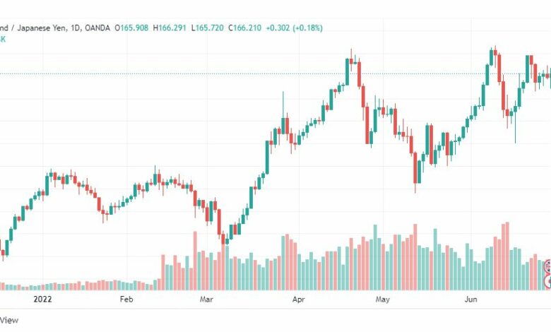551x332 pixels.
Task: Click the OANDA data source label
Action: click(x=97, y=28)
